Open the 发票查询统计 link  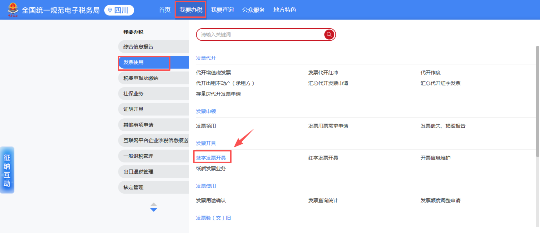click(323, 201)
